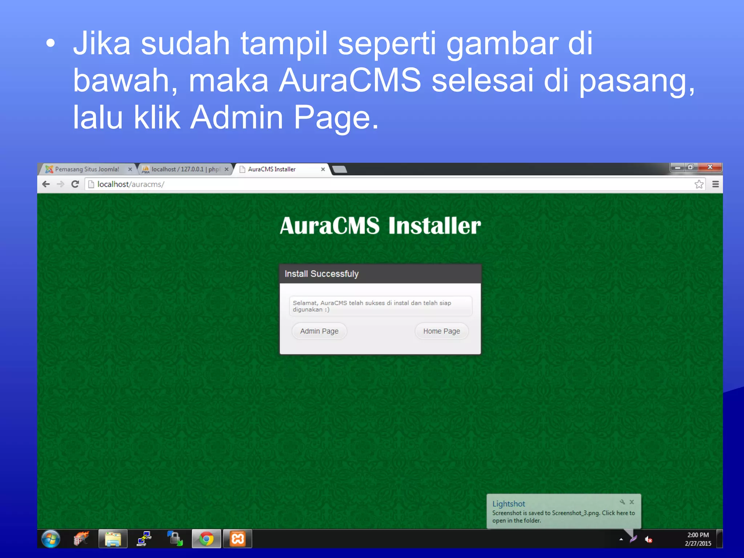
Task: Click the Home Page button
Action: pyautogui.click(x=441, y=331)
